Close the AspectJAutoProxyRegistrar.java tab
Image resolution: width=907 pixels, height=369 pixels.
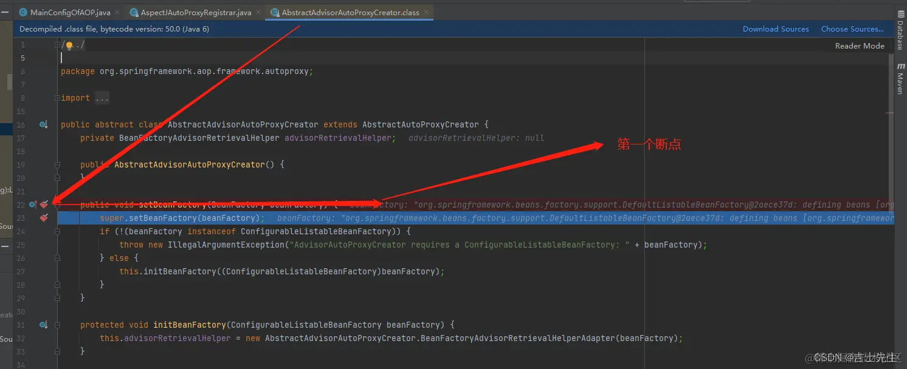pyautogui.click(x=258, y=12)
